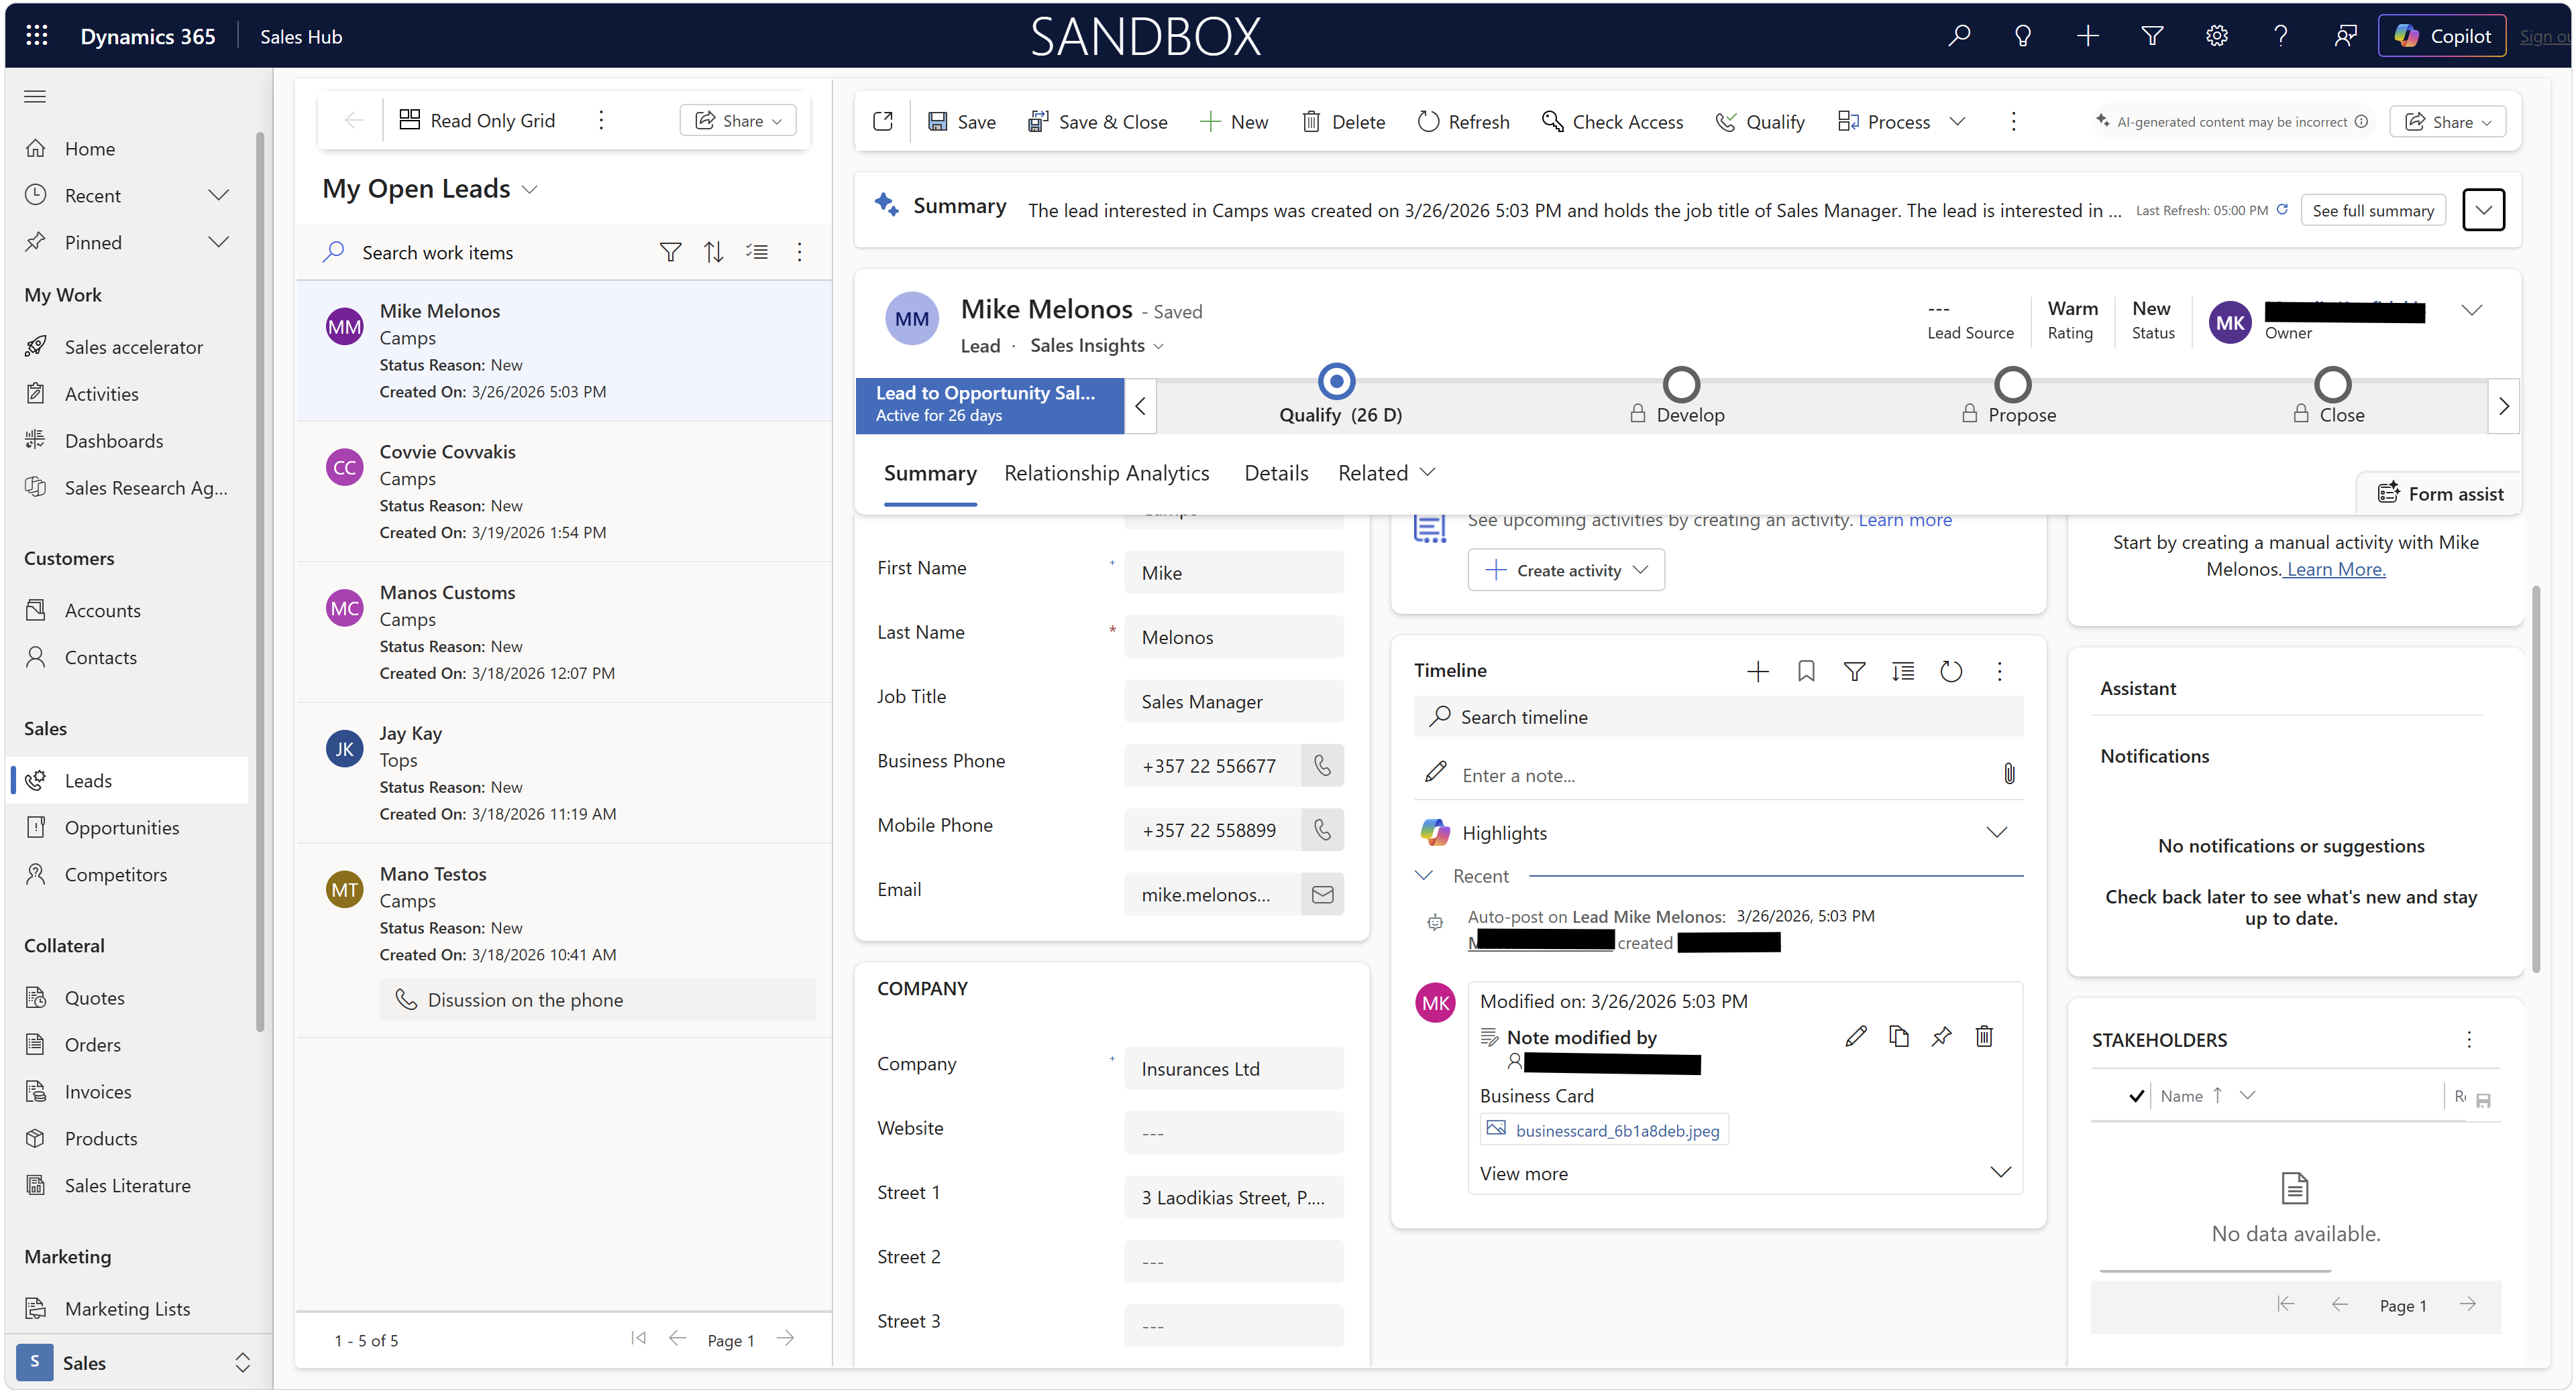Select the Develop stage circle
Screen dimensions: 2576x1390
[1681, 385]
